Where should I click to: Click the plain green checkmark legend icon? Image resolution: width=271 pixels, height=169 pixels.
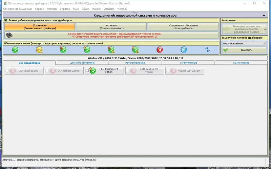point(15,50)
